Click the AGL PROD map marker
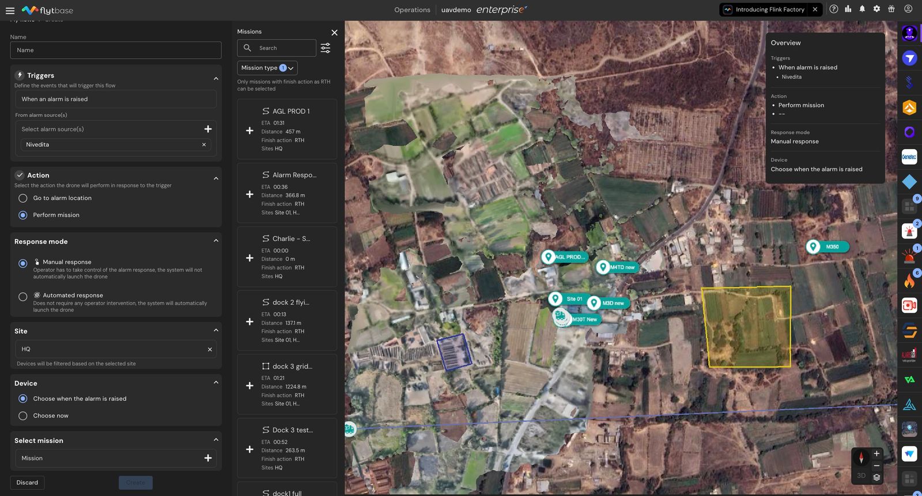 [564, 257]
